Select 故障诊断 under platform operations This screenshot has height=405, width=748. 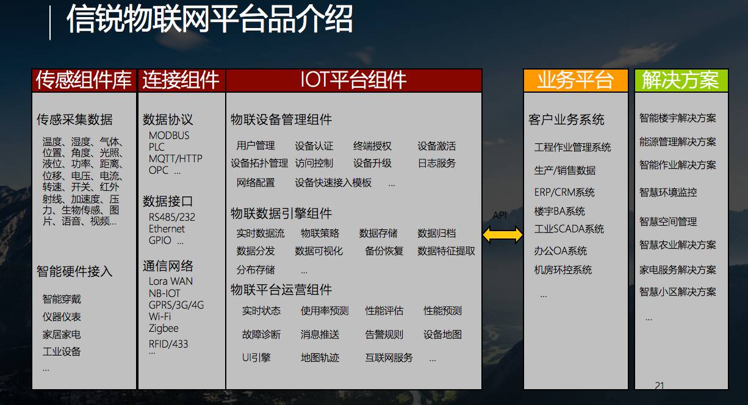click(x=261, y=334)
